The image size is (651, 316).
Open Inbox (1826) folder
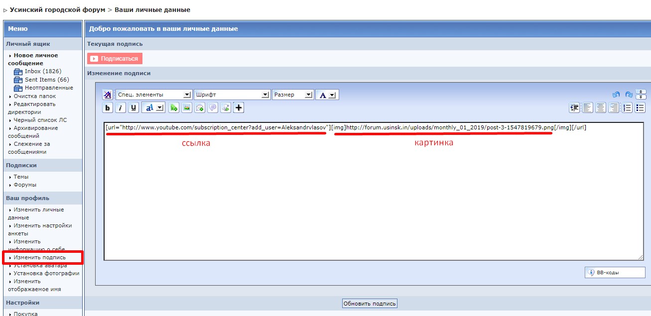[x=43, y=71]
